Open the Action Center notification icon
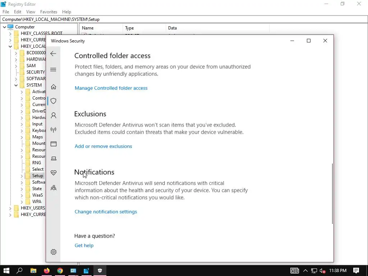The width and height of the screenshot is (368, 276). click(356, 271)
